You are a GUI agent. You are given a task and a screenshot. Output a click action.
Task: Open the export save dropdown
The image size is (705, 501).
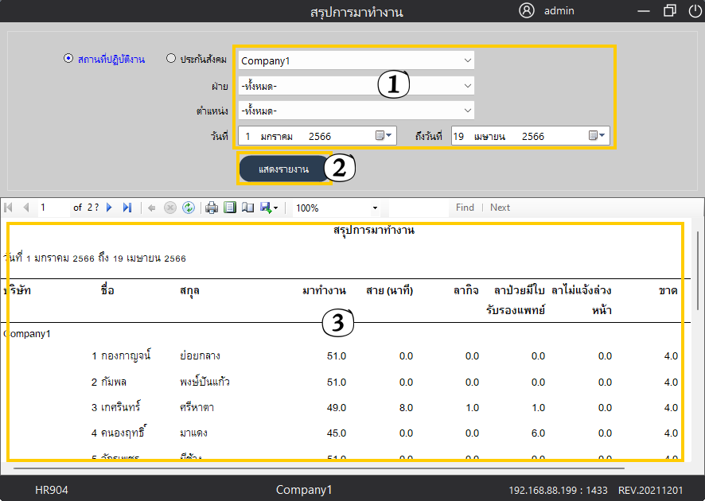pyautogui.click(x=269, y=208)
